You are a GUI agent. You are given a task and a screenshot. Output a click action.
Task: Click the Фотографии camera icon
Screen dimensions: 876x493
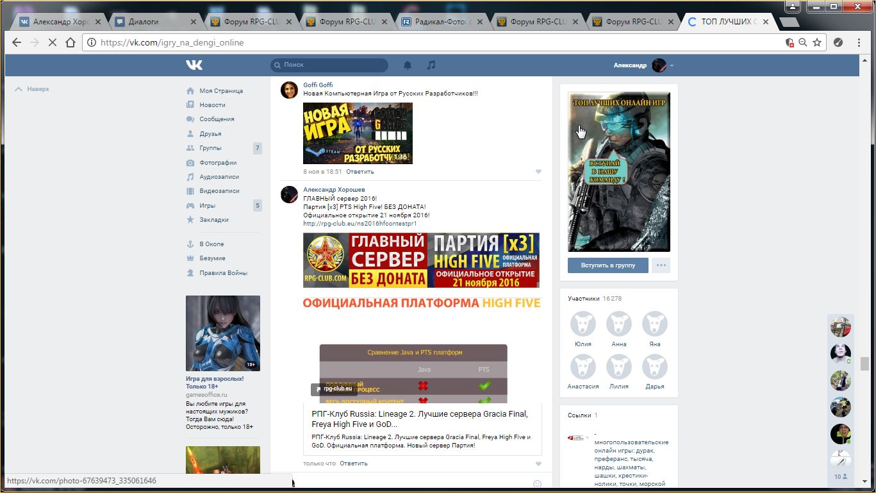point(190,163)
